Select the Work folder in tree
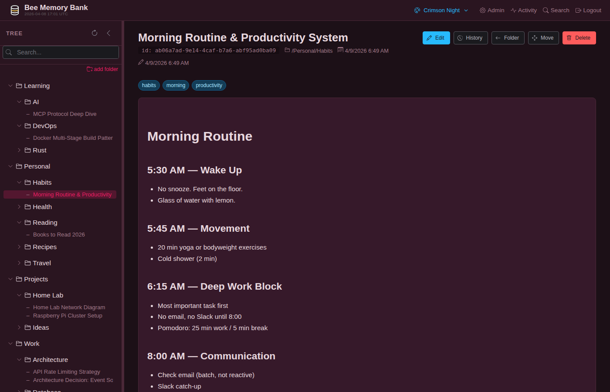 [x=31, y=344]
